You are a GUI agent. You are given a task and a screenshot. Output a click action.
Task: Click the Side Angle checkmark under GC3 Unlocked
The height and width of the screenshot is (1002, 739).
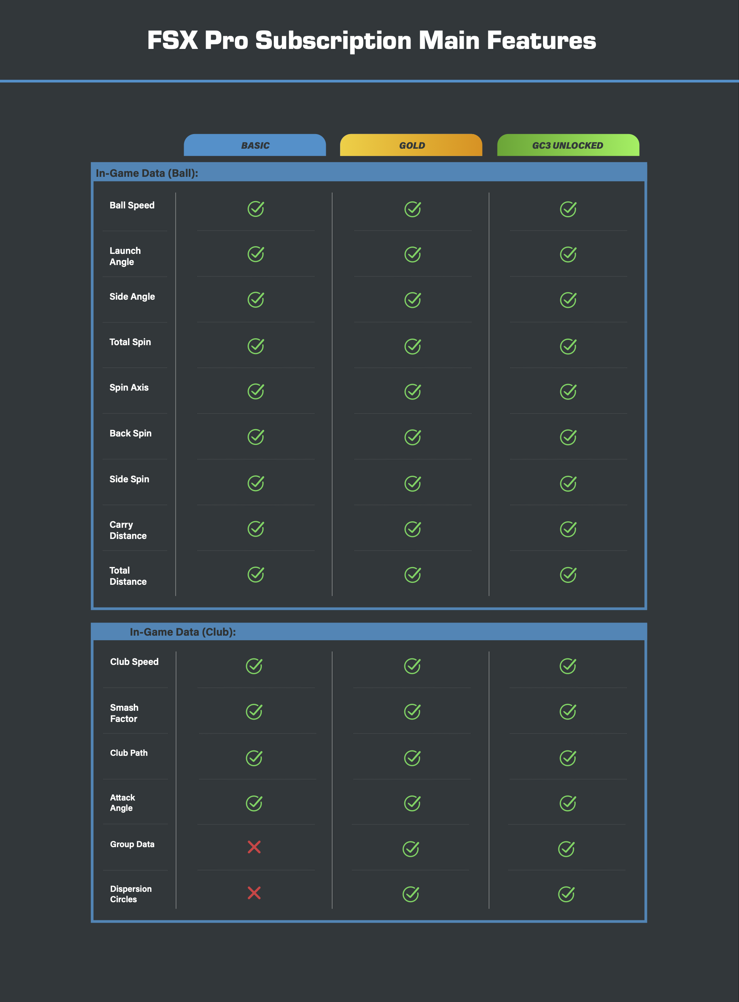pyautogui.click(x=568, y=300)
